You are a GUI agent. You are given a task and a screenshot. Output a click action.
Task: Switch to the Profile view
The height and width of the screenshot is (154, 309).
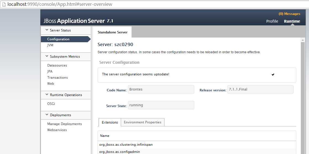click(x=272, y=21)
